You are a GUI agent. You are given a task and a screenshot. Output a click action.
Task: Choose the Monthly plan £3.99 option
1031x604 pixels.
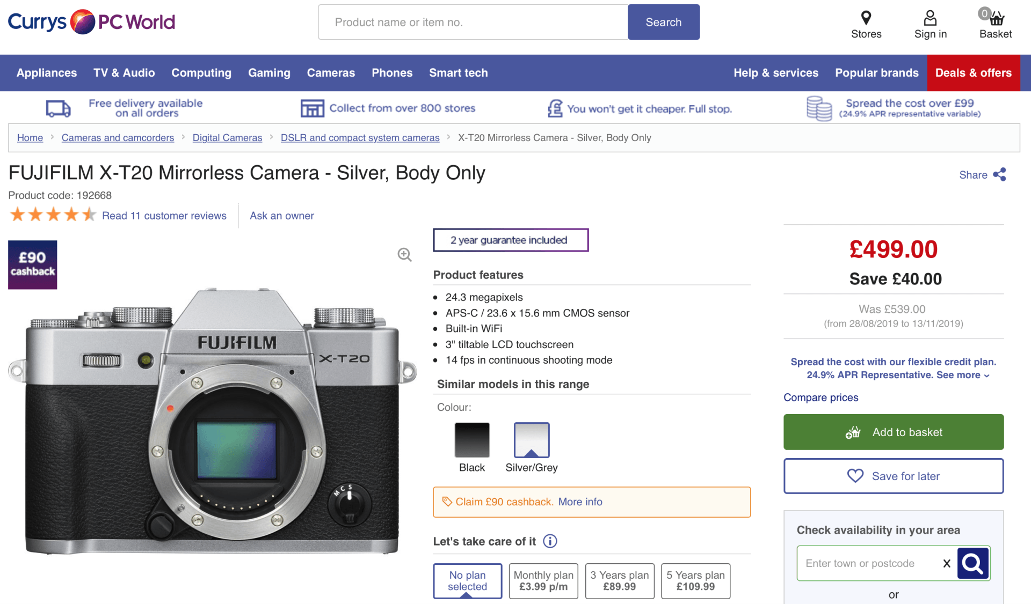click(x=543, y=580)
